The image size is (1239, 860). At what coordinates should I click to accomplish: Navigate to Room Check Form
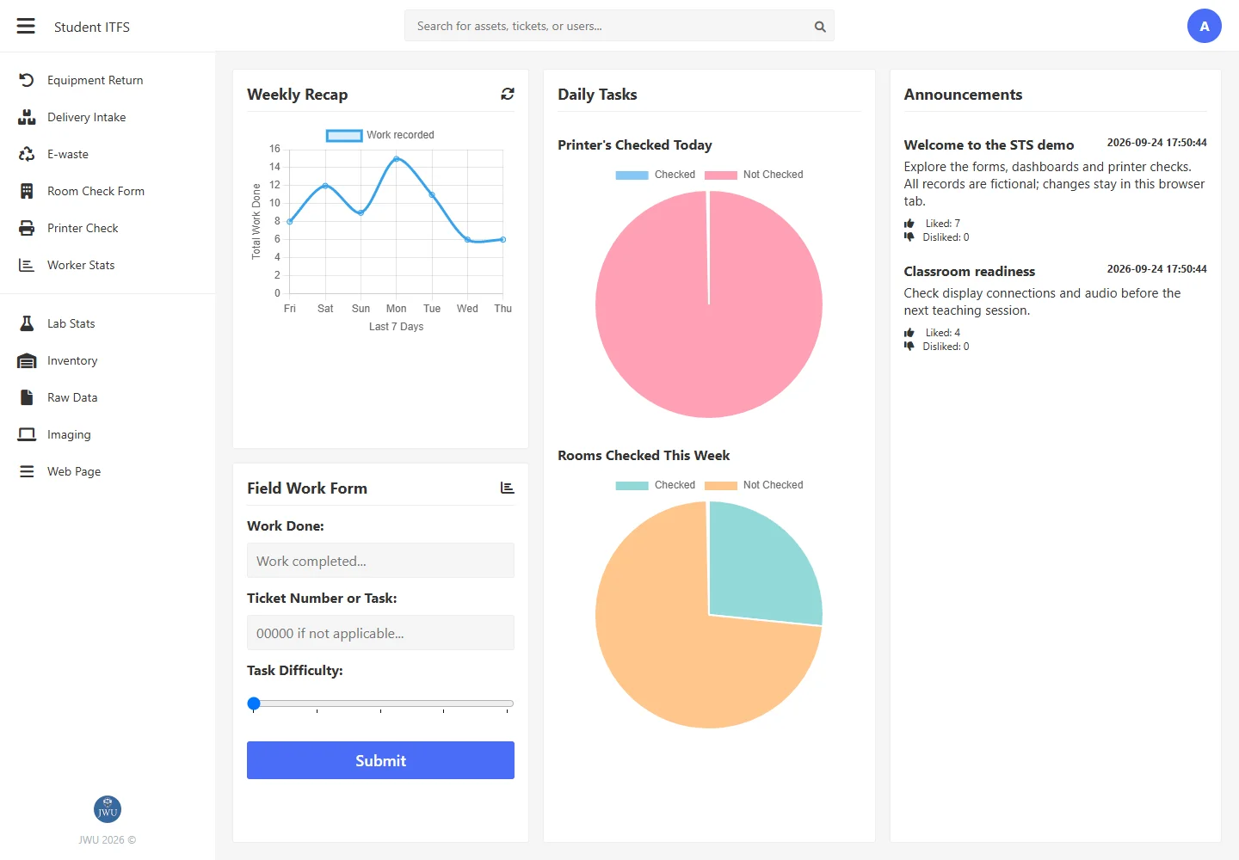coord(96,191)
